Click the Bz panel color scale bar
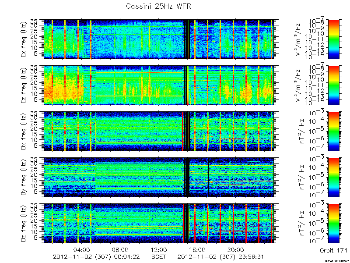This screenshot has height=263, width=350. (x=333, y=224)
